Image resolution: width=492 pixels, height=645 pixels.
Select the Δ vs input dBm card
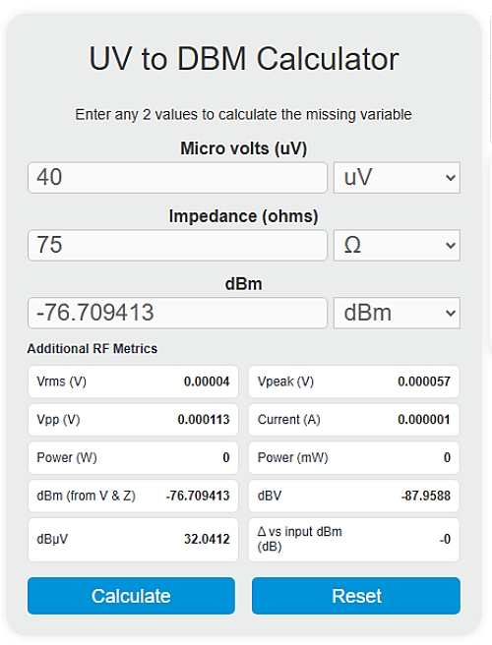click(x=354, y=539)
